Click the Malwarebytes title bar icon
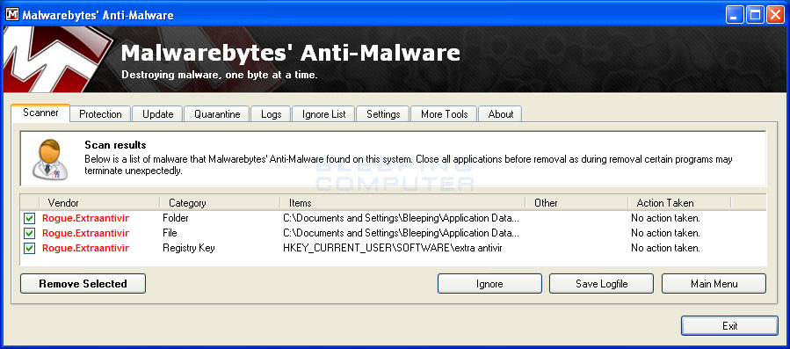790x349 pixels. tap(11, 15)
